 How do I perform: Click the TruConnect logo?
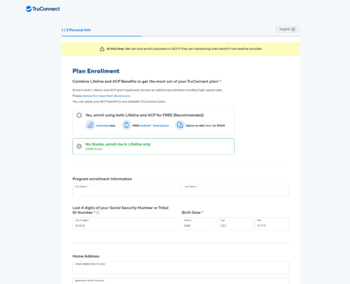[43, 9]
